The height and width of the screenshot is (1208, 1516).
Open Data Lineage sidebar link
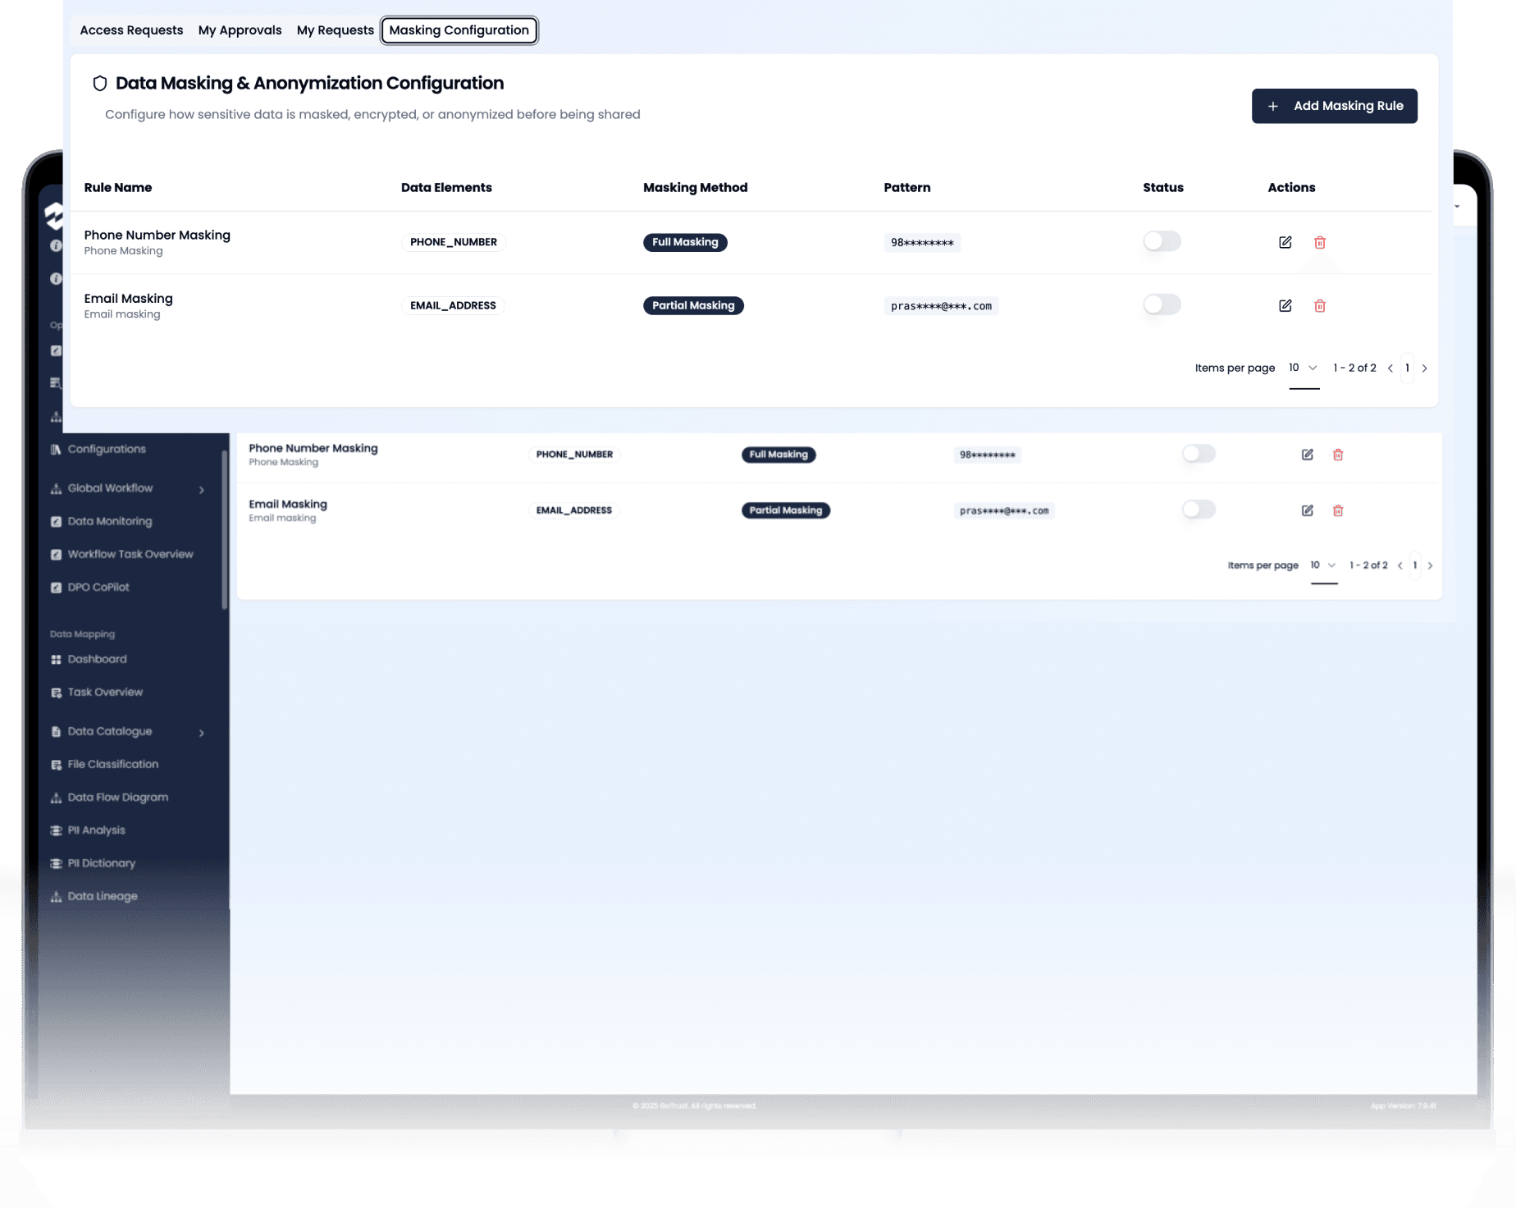pos(103,896)
